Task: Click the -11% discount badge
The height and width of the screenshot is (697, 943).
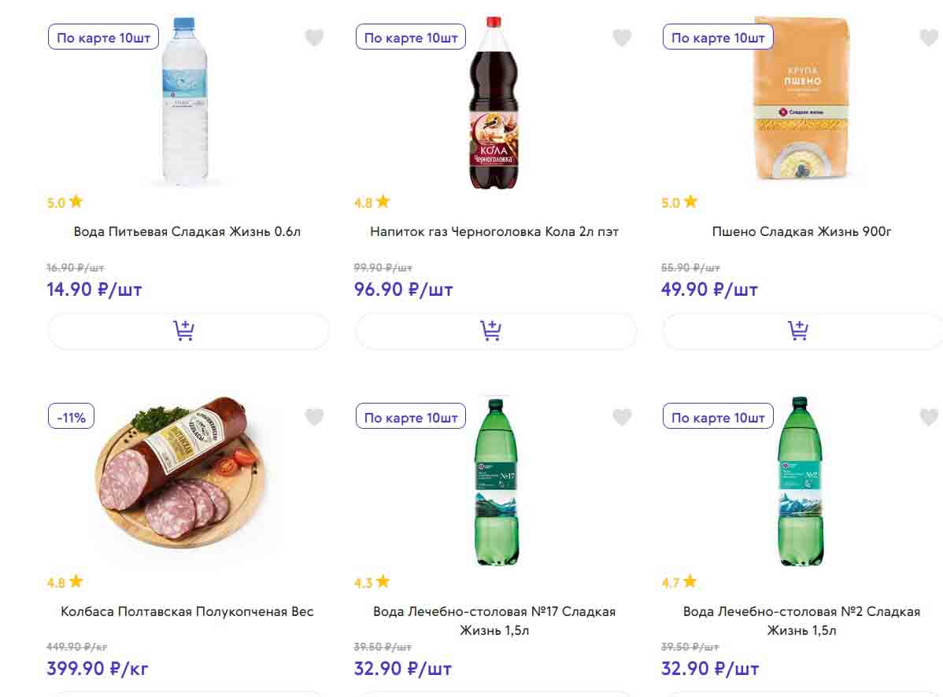Action: pos(72,417)
